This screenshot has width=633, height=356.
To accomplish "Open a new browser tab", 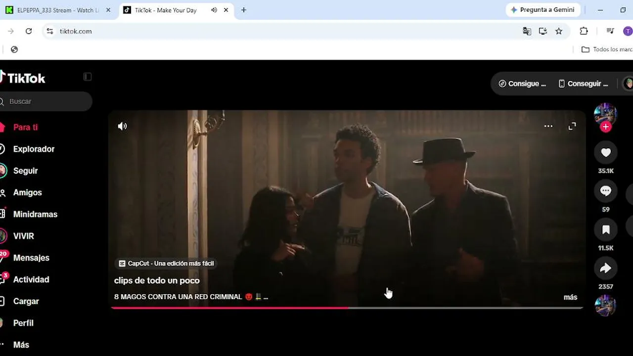I will 244,10.
